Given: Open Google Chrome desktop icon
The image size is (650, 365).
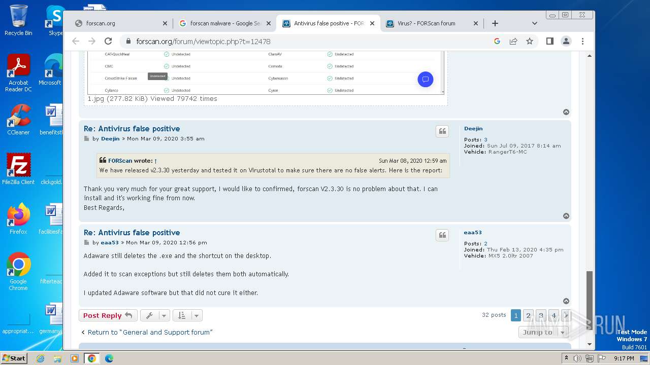Looking at the screenshot, I should click(18, 272).
